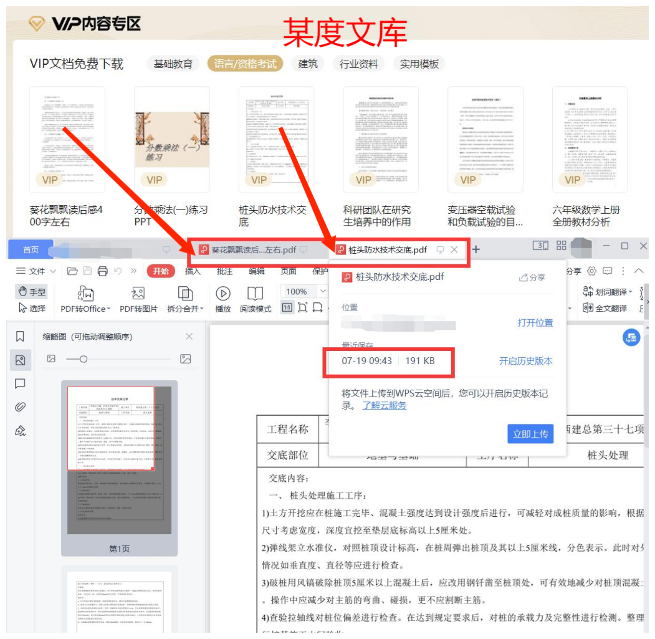Select the actual size 1:1 view
Viewport: 655px width, 639px height.
pos(287,308)
